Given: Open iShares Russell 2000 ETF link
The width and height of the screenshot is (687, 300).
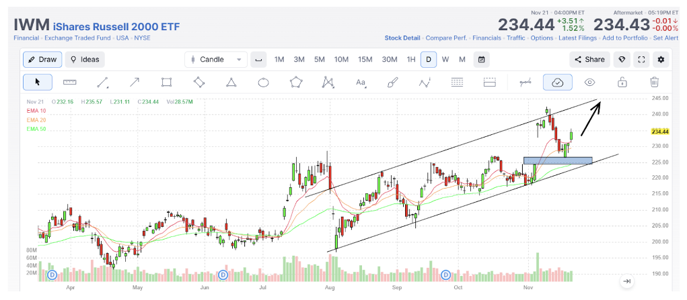Looking at the screenshot, I should (116, 27).
